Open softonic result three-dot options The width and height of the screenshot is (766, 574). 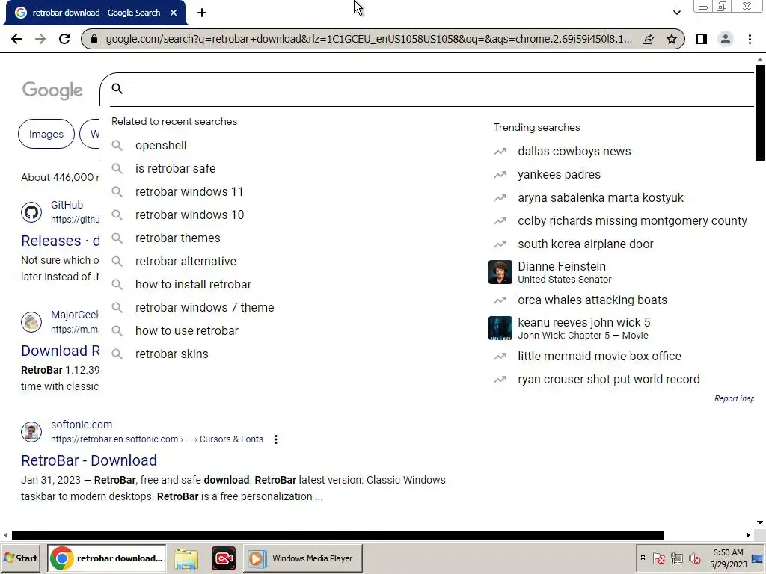click(276, 439)
